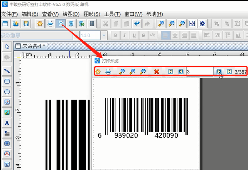Open the 图形(S) menu
This screenshot has width=248, height=170.
(x=92, y=14)
